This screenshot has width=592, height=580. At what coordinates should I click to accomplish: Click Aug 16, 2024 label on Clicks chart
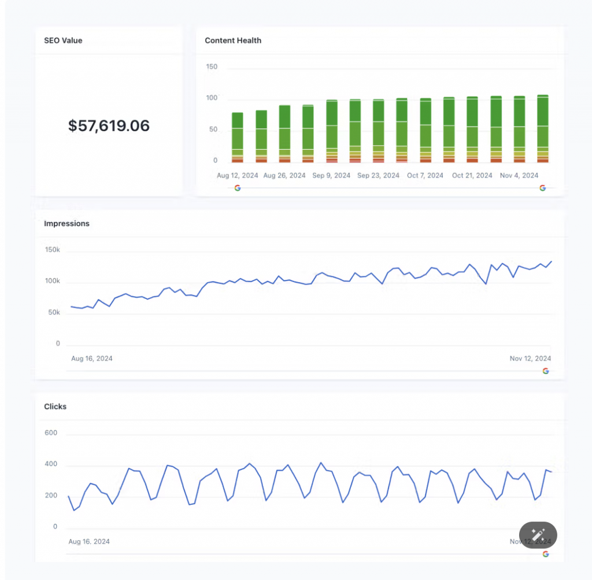89,542
